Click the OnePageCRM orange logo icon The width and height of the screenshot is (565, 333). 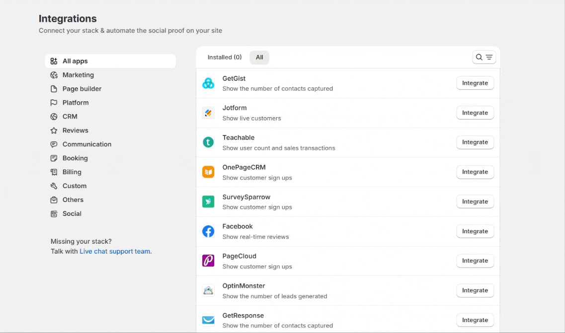click(x=208, y=172)
